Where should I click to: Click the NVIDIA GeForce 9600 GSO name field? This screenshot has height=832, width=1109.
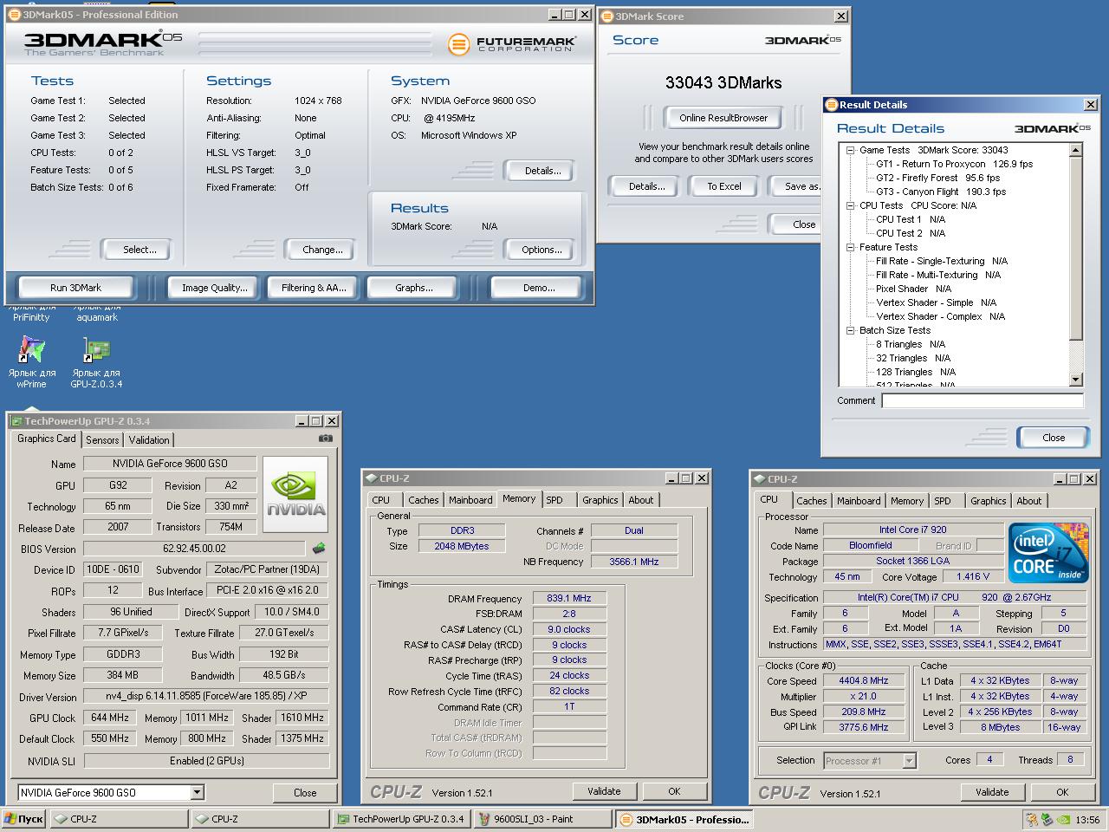[x=170, y=464]
